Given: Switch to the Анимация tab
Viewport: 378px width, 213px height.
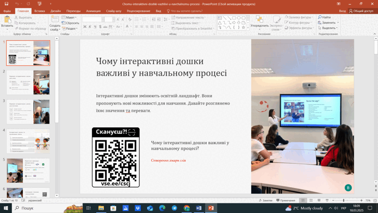Looking at the screenshot, I should [x=93, y=11].
